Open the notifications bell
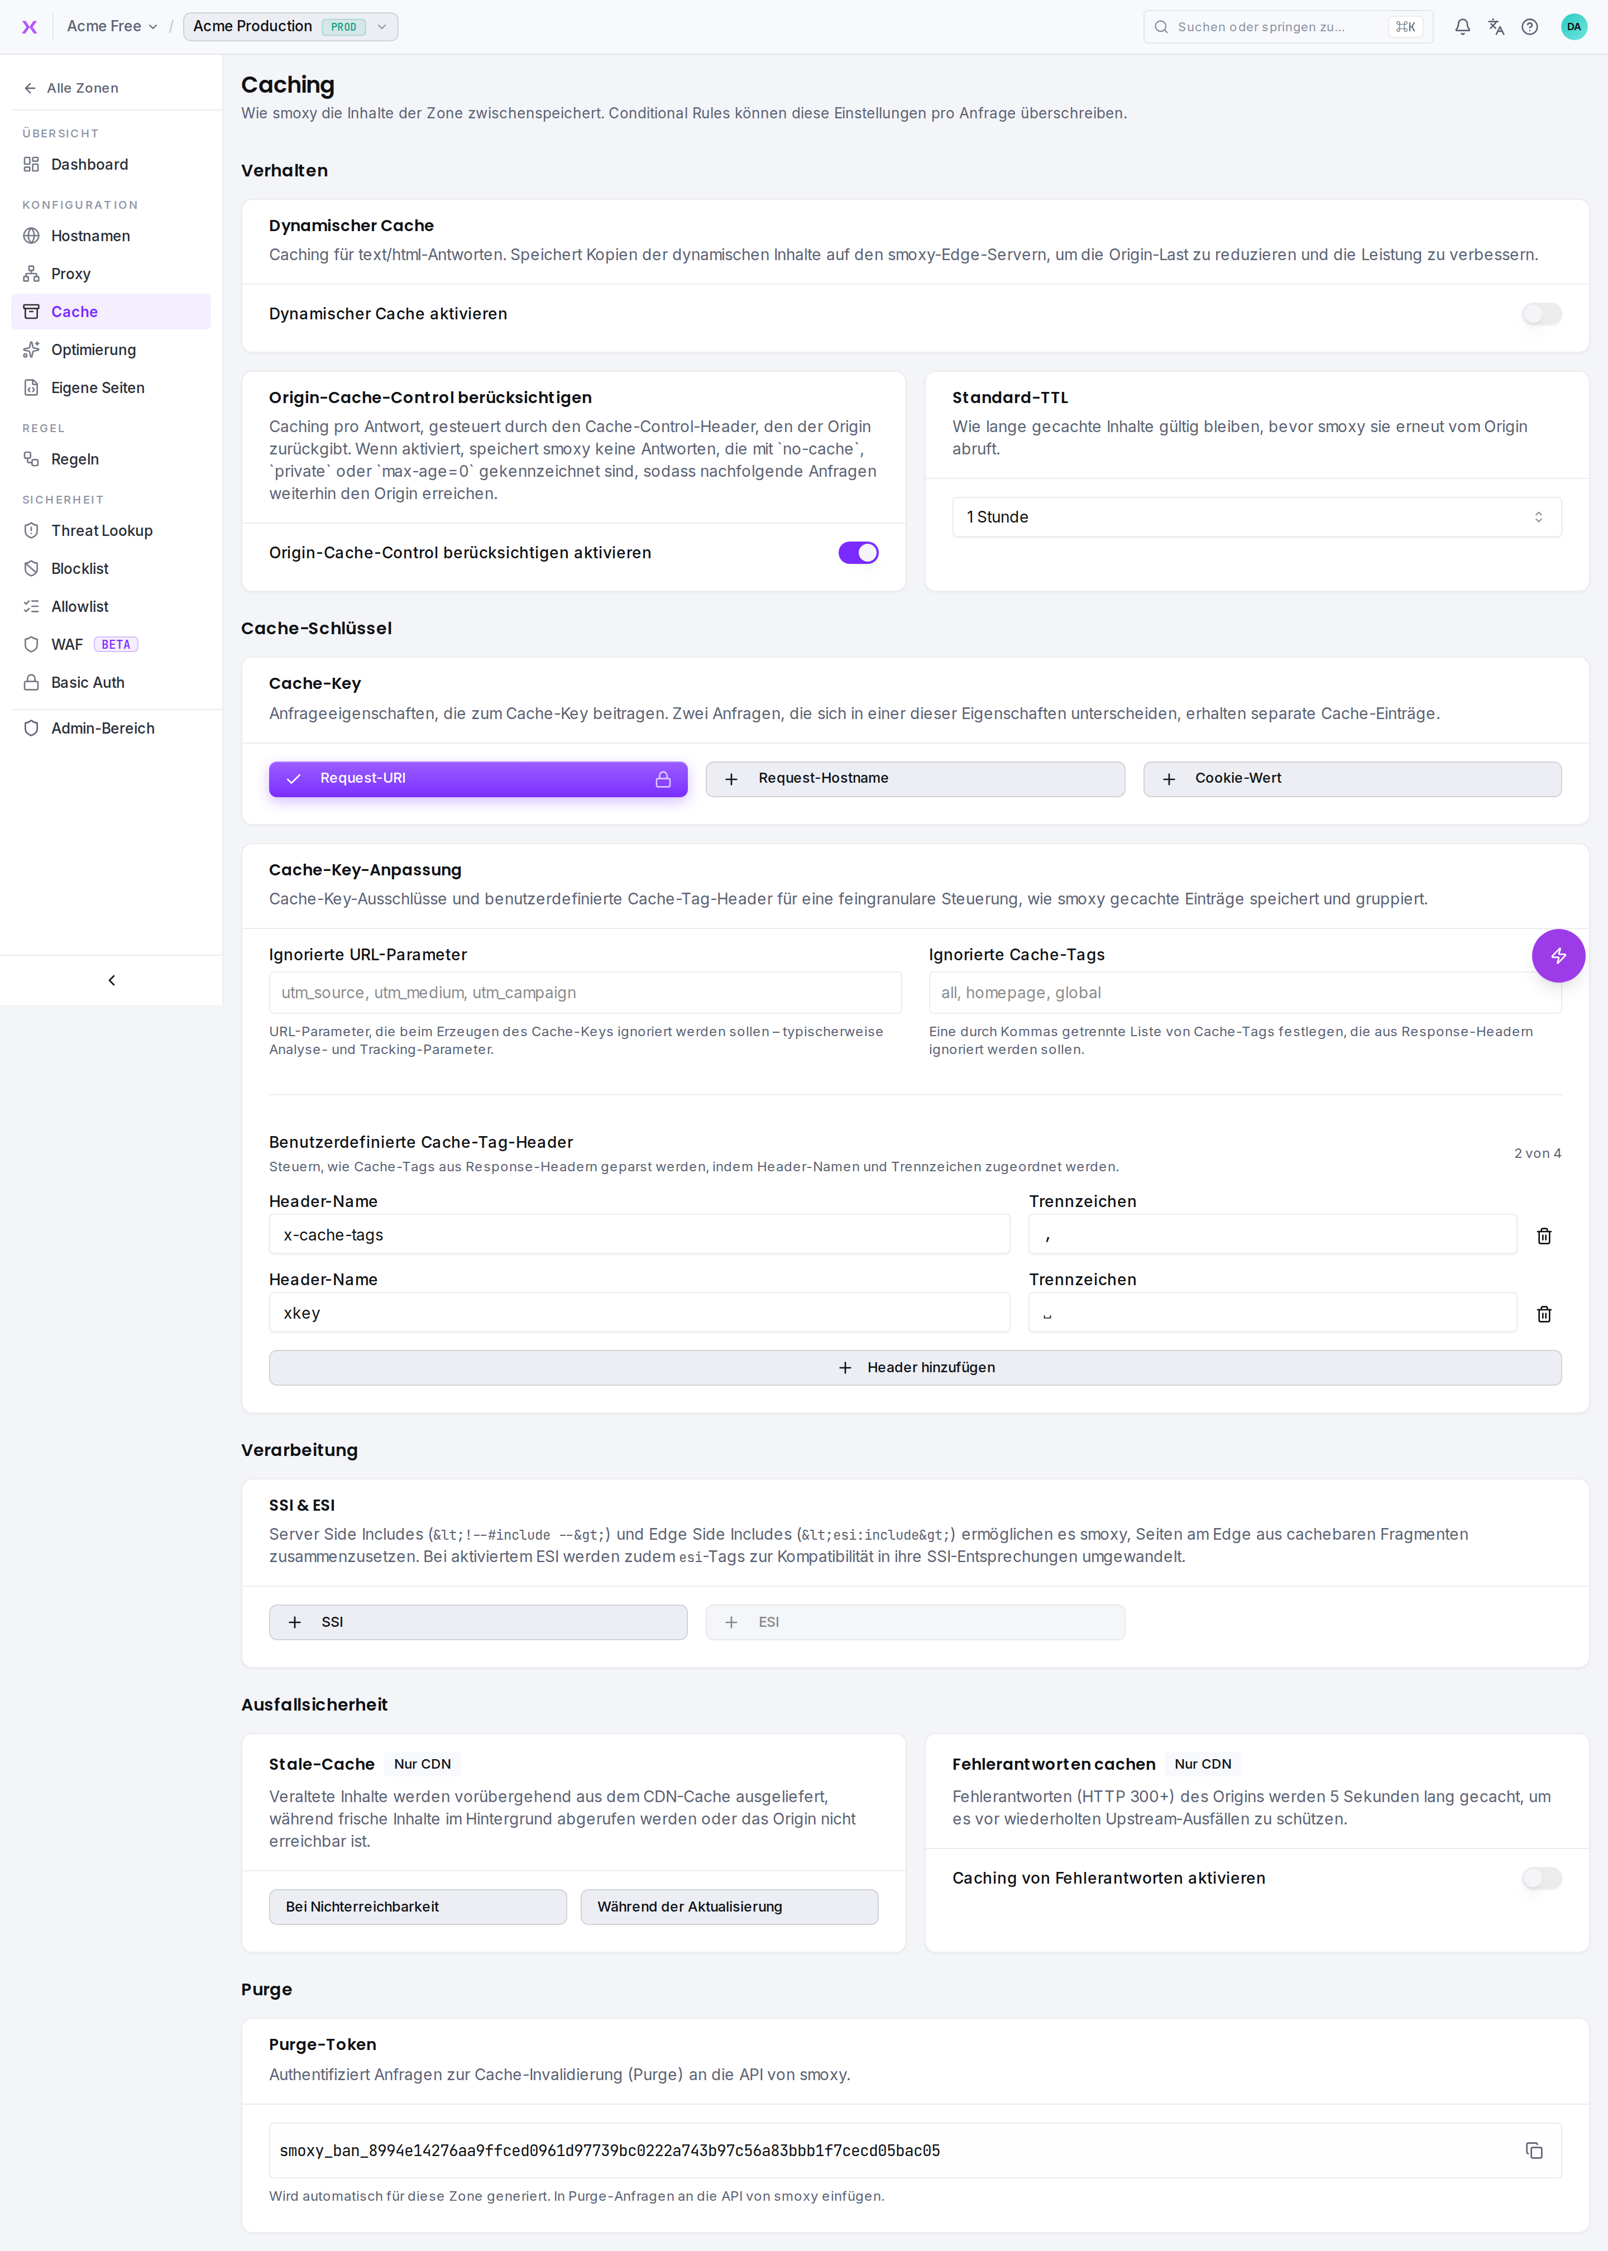Image resolution: width=1608 pixels, height=2251 pixels. 1462,27
